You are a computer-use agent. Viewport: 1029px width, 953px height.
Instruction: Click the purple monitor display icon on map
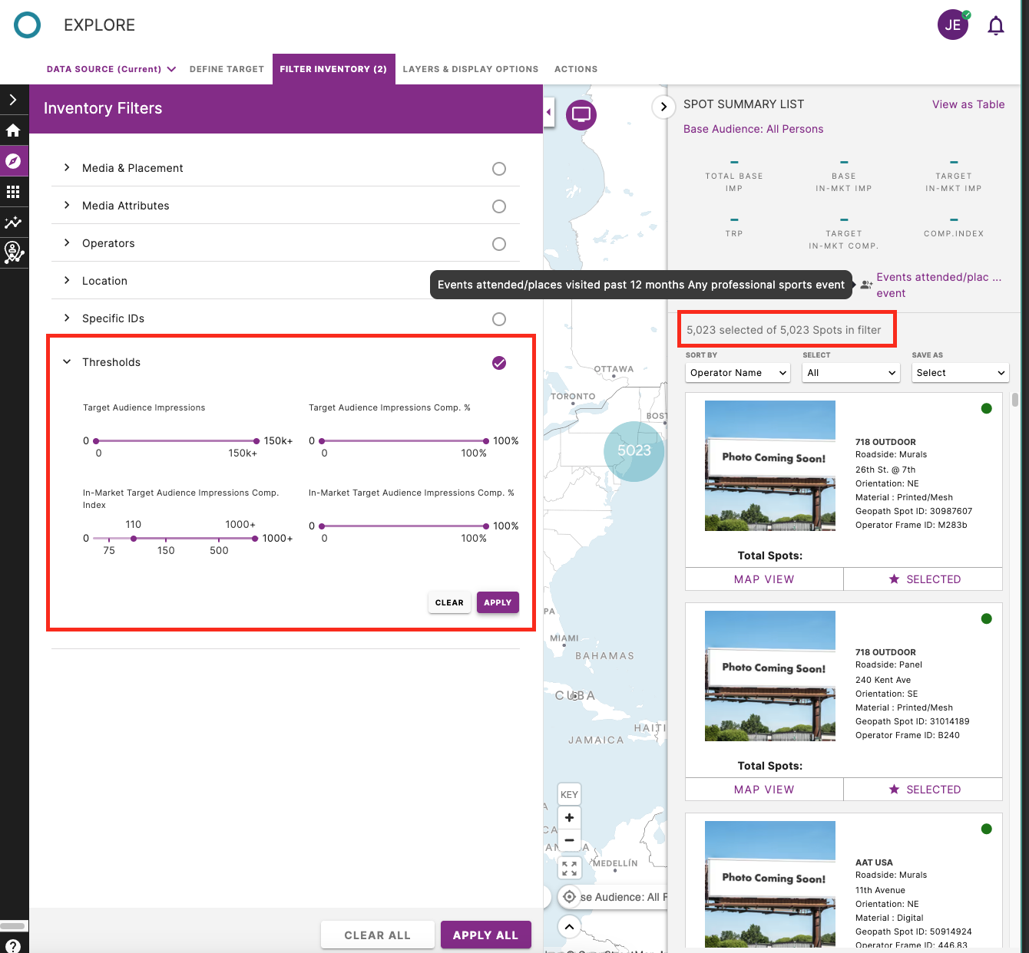(x=581, y=115)
